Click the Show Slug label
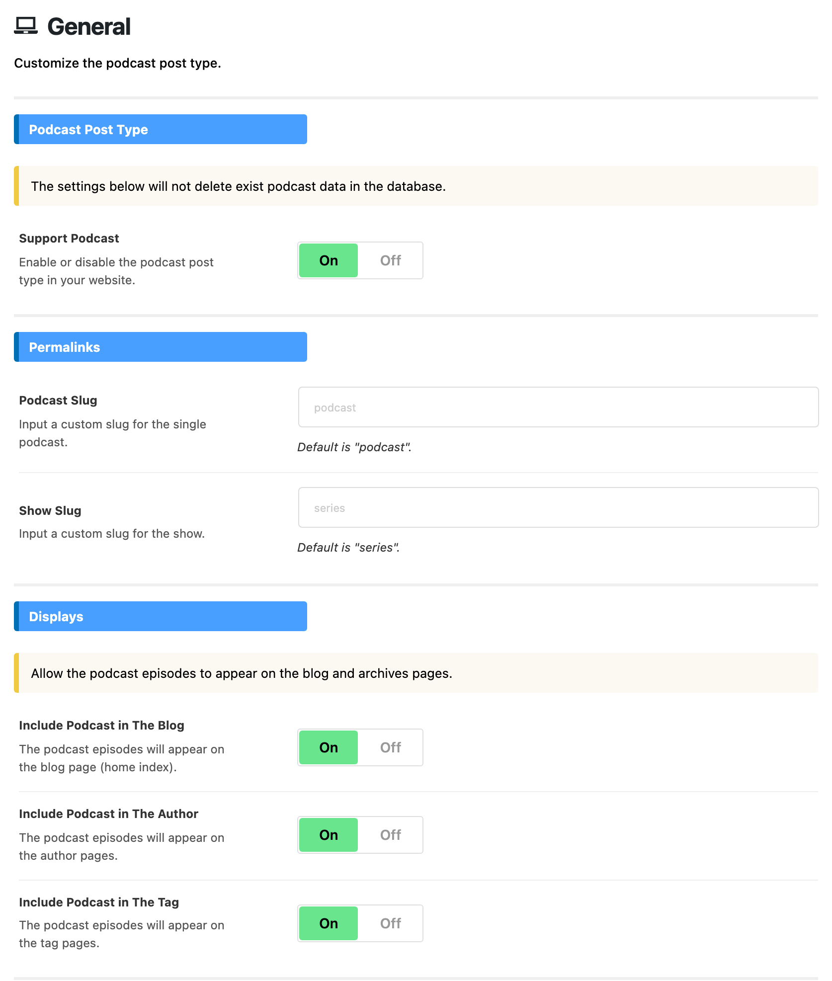The image size is (832, 981). click(x=50, y=511)
